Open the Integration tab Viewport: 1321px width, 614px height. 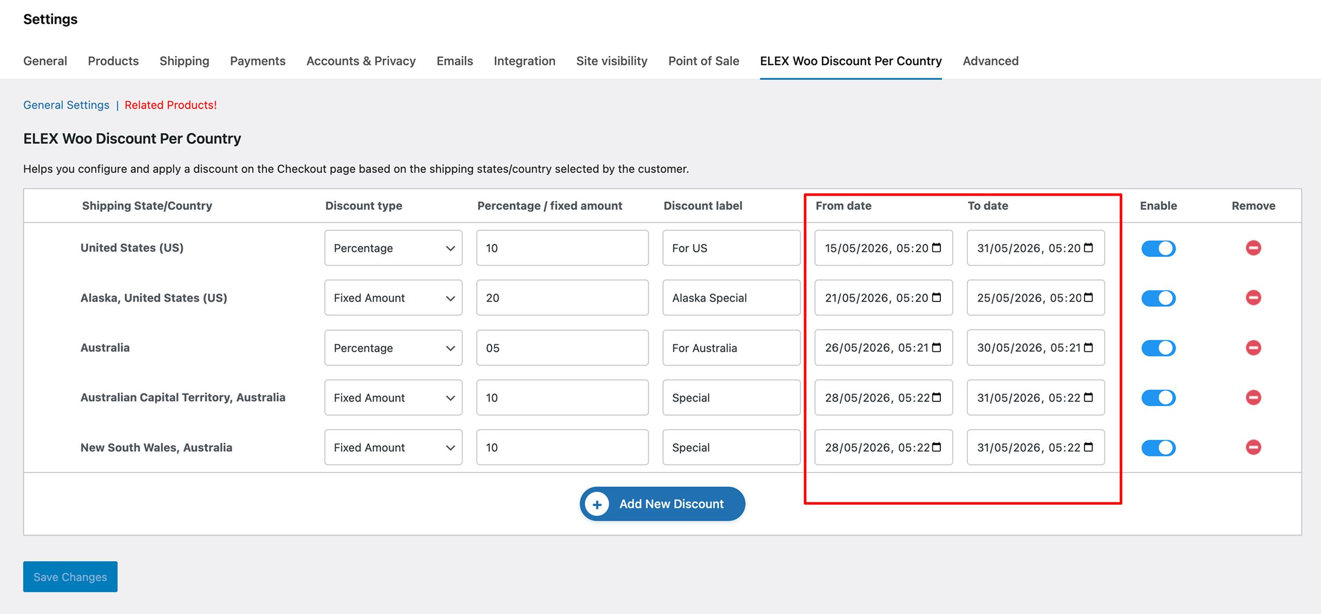524,61
